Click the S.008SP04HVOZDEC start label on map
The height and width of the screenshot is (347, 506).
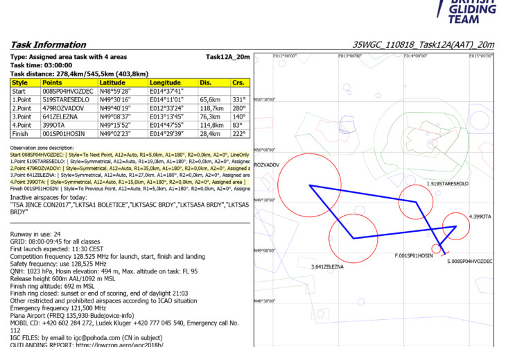[x=469, y=262]
